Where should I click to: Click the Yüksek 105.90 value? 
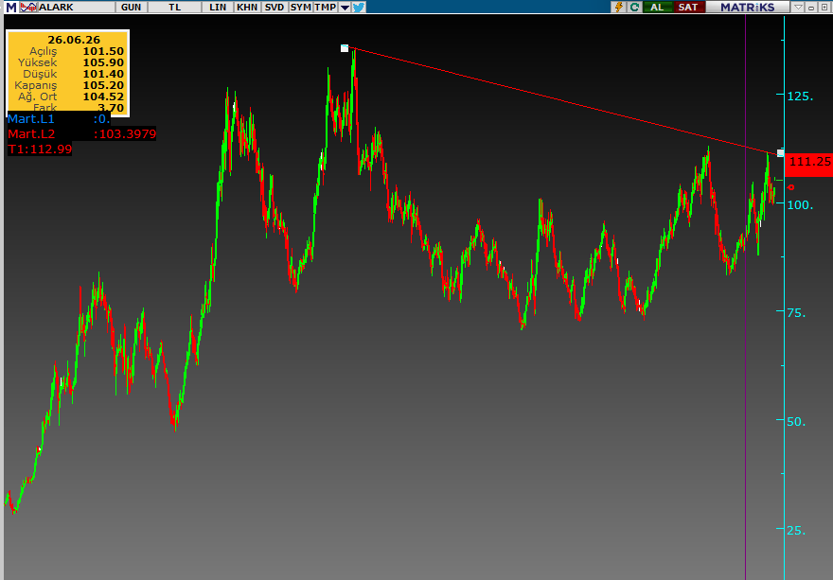pyautogui.click(x=103, y=62)
